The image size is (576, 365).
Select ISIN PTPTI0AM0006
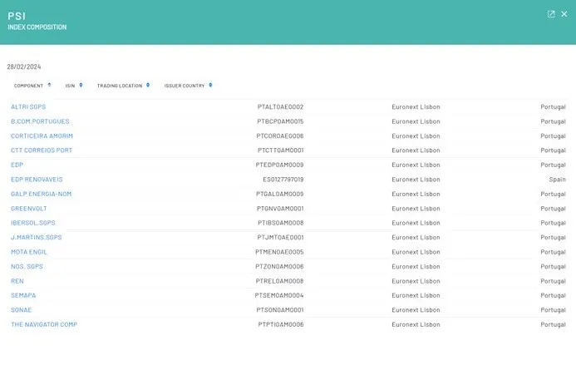pos(281,324)
